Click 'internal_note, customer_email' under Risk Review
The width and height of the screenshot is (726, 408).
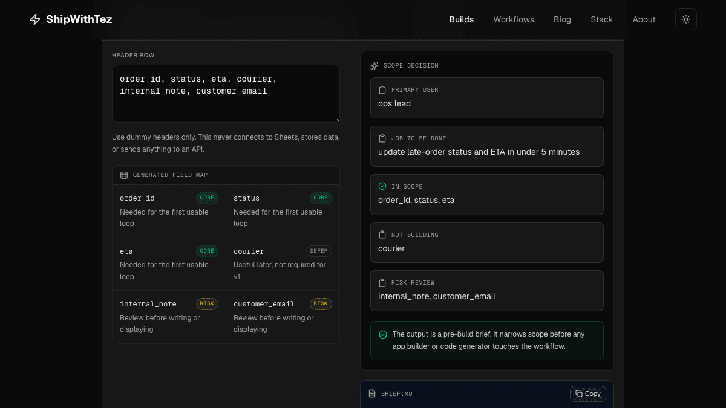click(437, 296)
